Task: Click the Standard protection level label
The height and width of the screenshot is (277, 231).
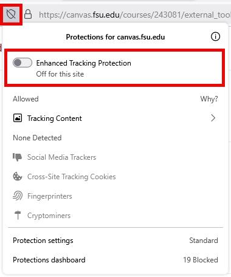Action: 204,241
